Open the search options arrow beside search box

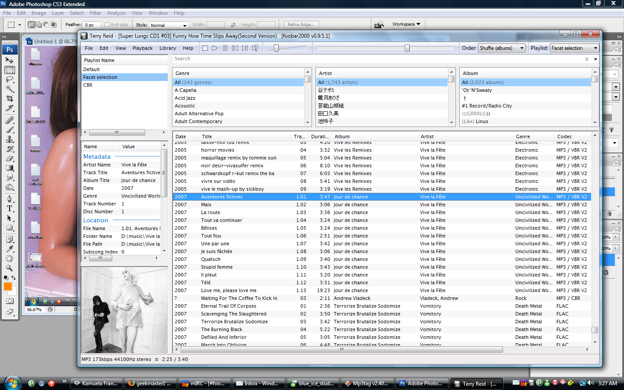(x=595, y=59)
